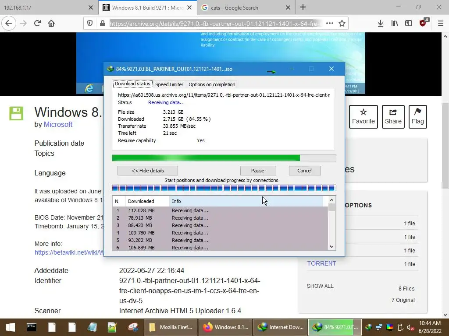
Task: Bookmark this page with the star
Action: pyautogui.click(x=342, y=24)
